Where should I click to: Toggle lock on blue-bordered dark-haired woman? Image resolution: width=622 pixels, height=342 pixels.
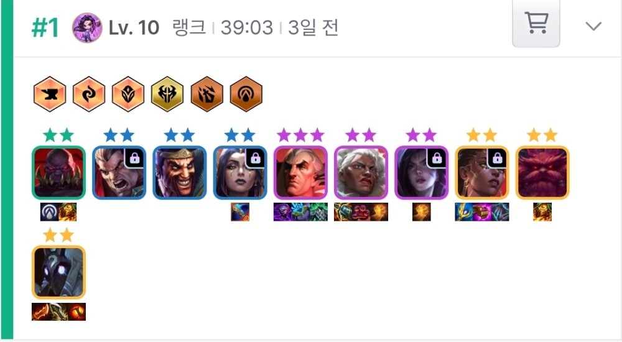coord(256,159)
